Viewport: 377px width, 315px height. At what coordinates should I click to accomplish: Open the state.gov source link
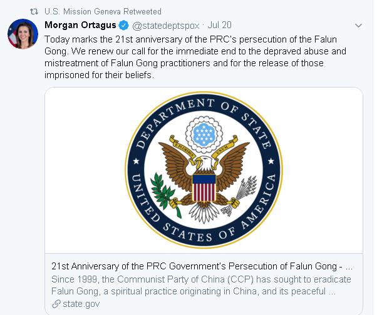(80, 303)
